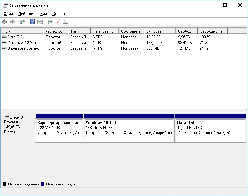This screenshot has width=248, height=196.
Task: Click the 9,96 ГБ free space cell
Action: (x=184, y=37)
